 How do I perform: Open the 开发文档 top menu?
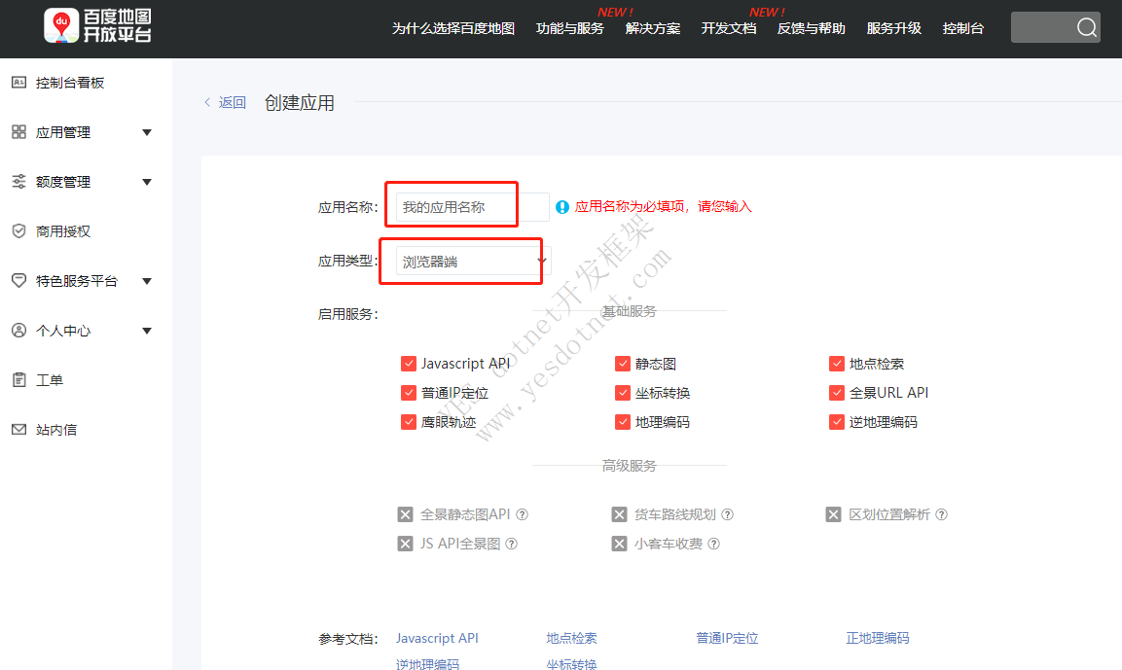tap(729, 28)
